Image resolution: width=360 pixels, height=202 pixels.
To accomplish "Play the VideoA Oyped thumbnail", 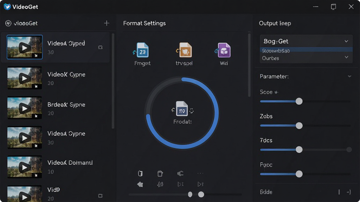I will coord(25,47).
